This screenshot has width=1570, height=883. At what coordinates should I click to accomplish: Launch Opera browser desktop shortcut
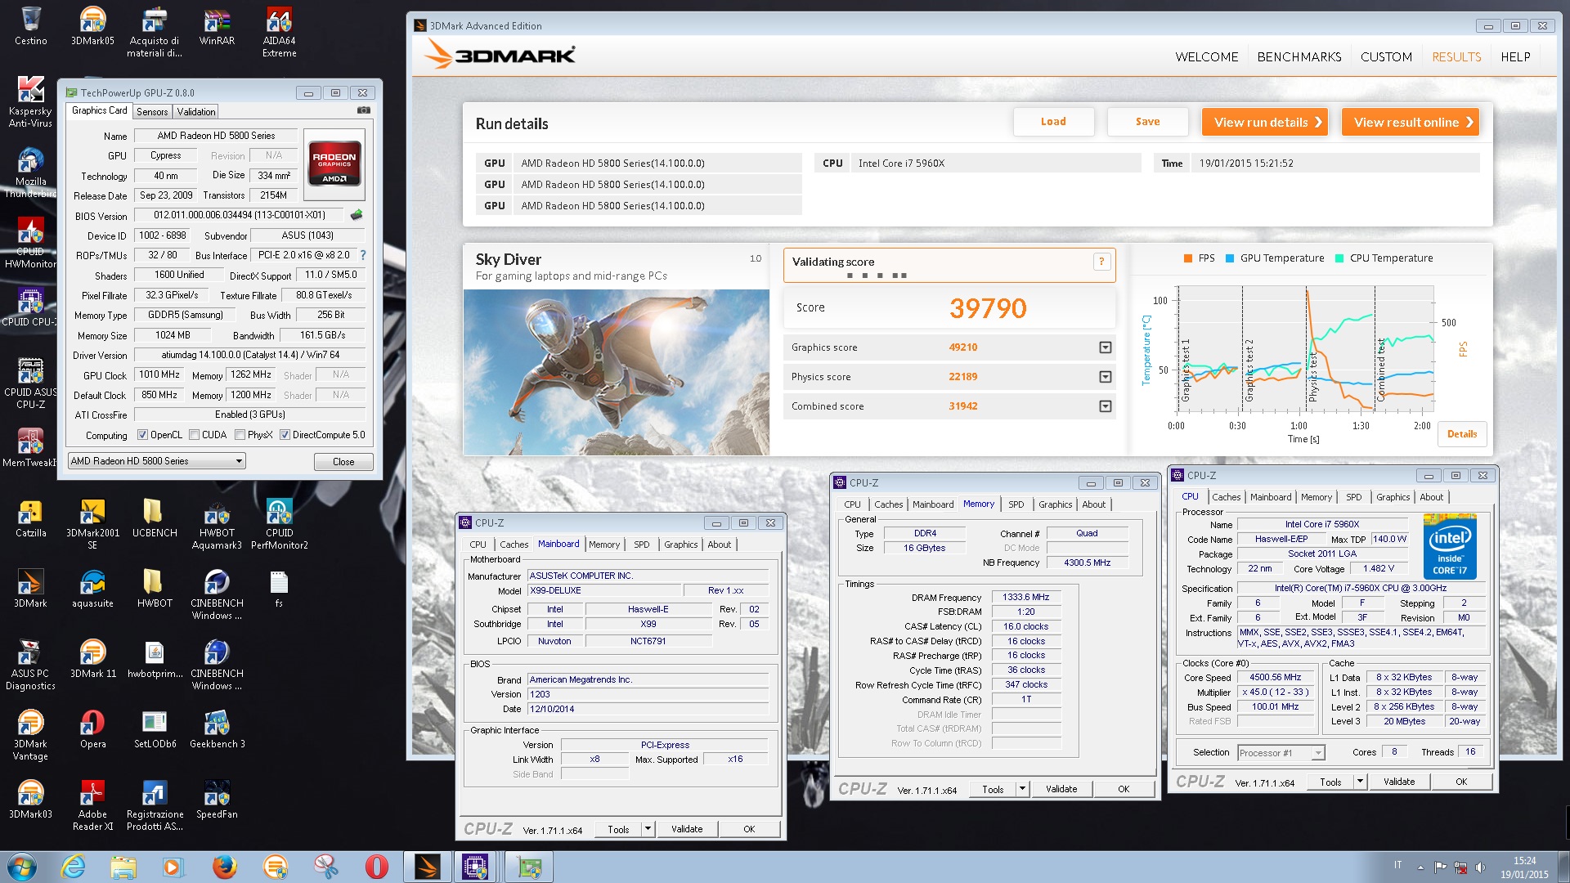(x=92, y=728)
